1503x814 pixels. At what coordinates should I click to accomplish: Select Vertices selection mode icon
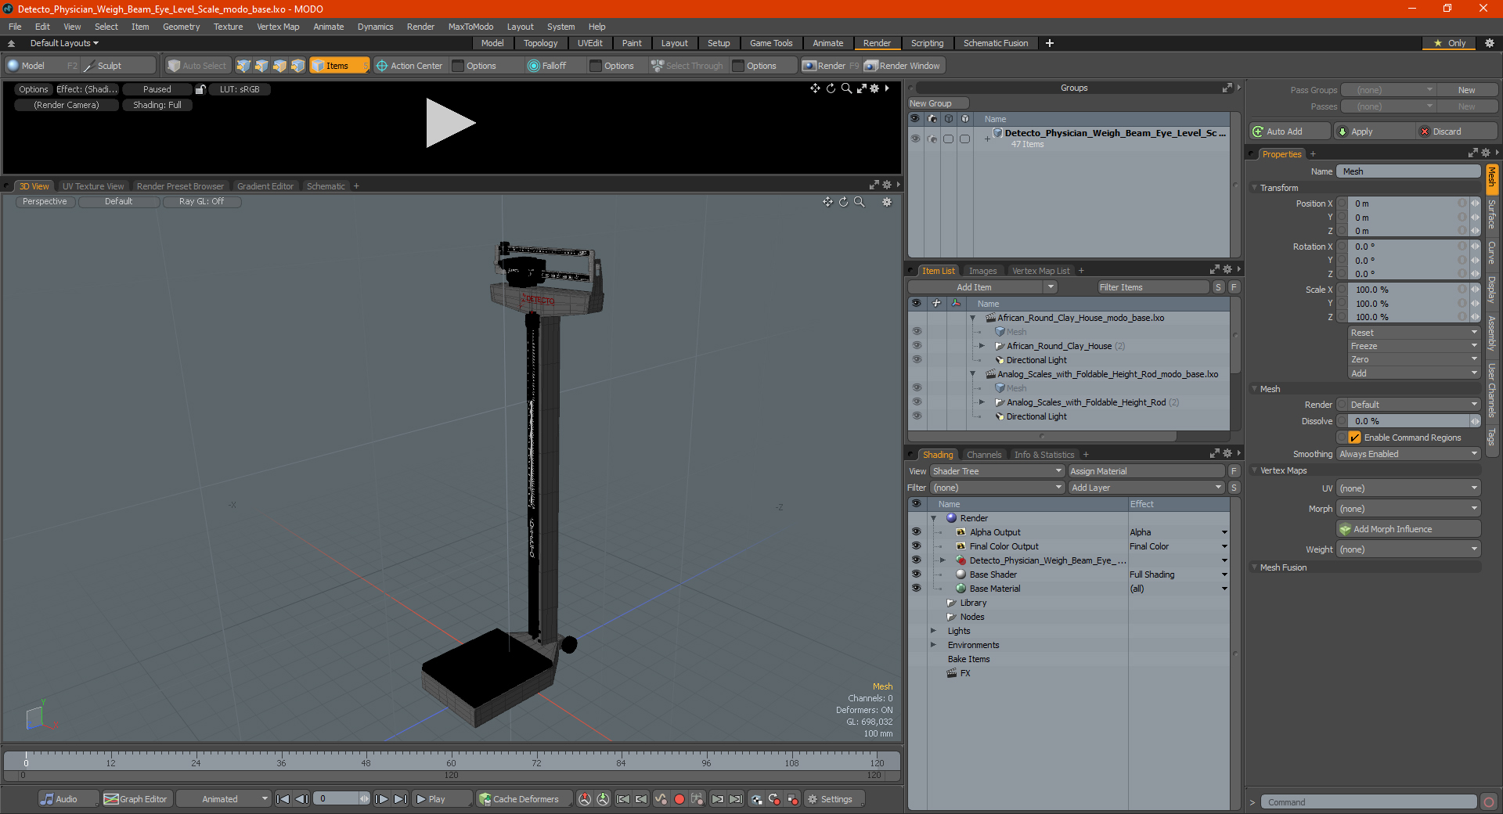pyautogui.click(x=243, y=66)
